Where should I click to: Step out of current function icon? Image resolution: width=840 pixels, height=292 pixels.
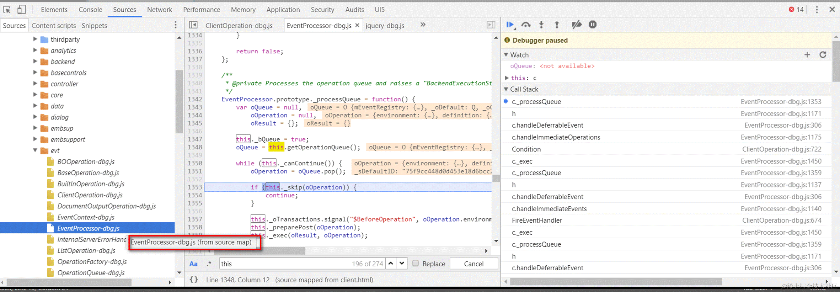tap(557, 25)
